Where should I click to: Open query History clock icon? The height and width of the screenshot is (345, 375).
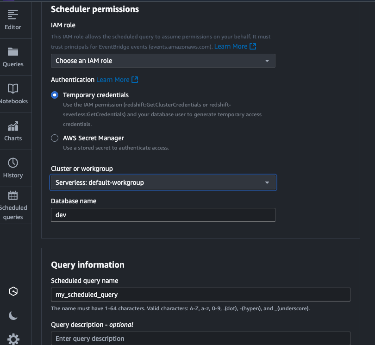[x=13, y=163]
